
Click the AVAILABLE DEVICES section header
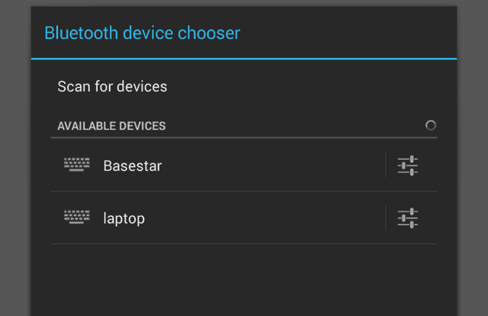click(111, 126)
